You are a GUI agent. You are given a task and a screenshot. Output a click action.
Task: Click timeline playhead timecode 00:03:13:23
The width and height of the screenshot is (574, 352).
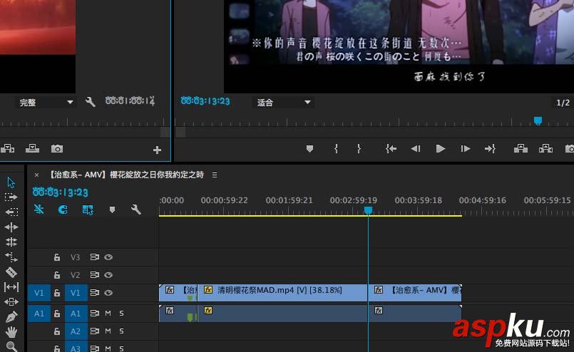tap(61, 192)
